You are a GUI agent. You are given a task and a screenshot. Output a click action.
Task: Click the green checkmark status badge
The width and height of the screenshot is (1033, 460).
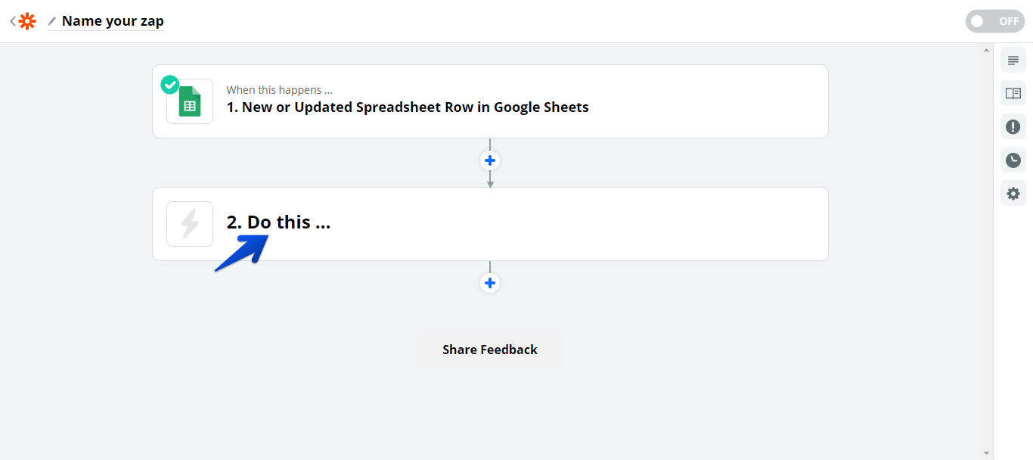(170, 84)
